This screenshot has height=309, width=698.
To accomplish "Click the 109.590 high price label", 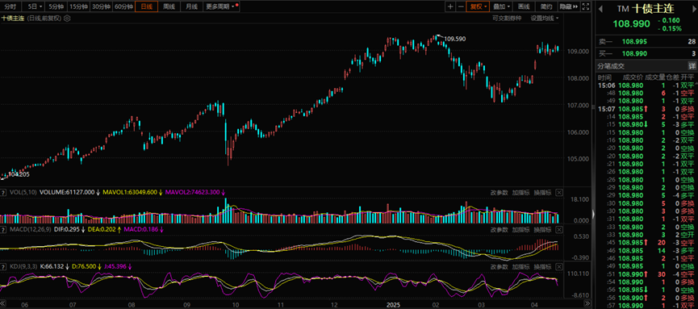I will click(x=455, y=40).
